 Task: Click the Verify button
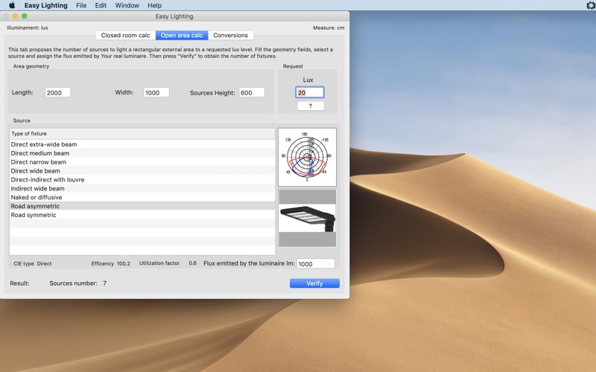click(314, 283)
